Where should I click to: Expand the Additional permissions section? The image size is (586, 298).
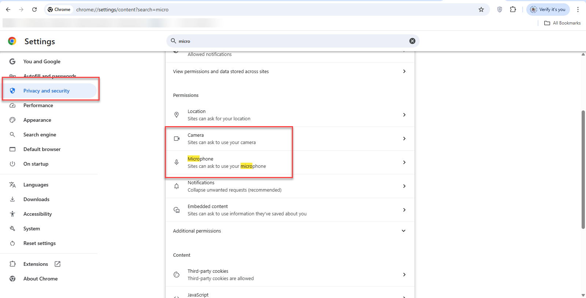290,231
